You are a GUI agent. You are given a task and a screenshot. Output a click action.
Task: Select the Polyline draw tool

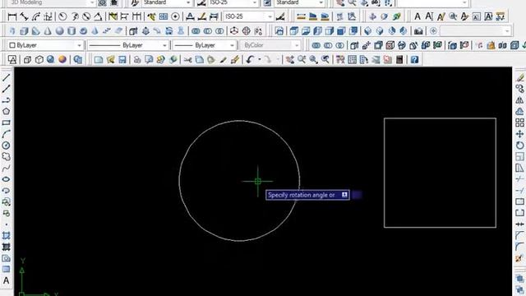click(6, 100)
